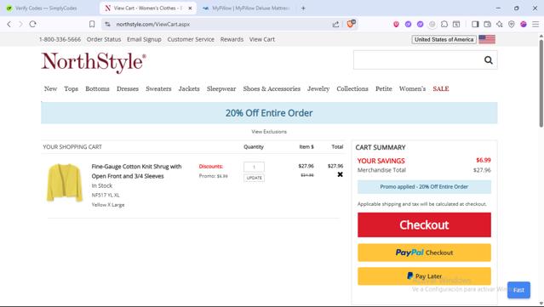The image size is (544, 307).
Task: Open the Fine-Gauge Cotton Knit Shrug product link
Action: 136,171
